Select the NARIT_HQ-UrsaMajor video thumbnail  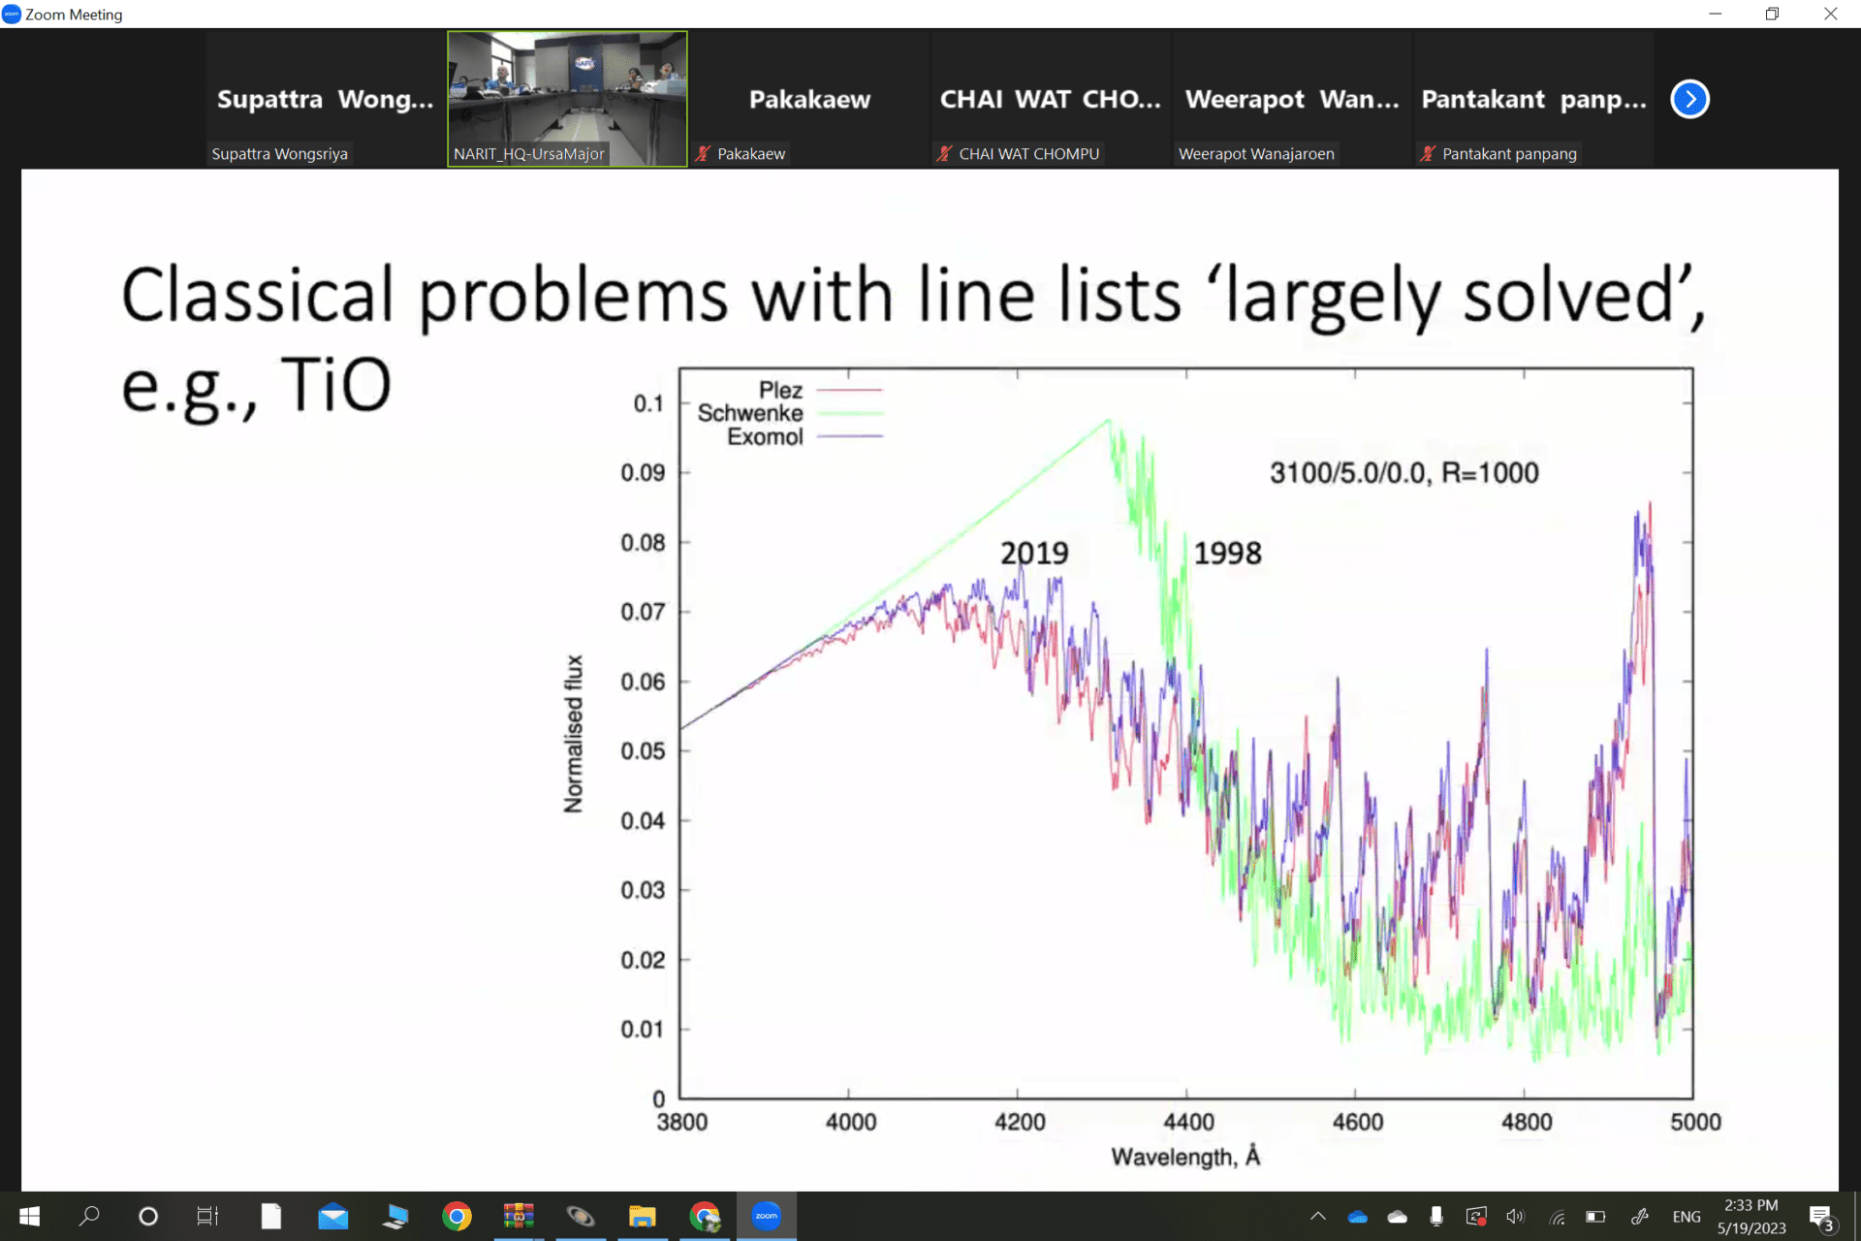click(x=567, y=99)
